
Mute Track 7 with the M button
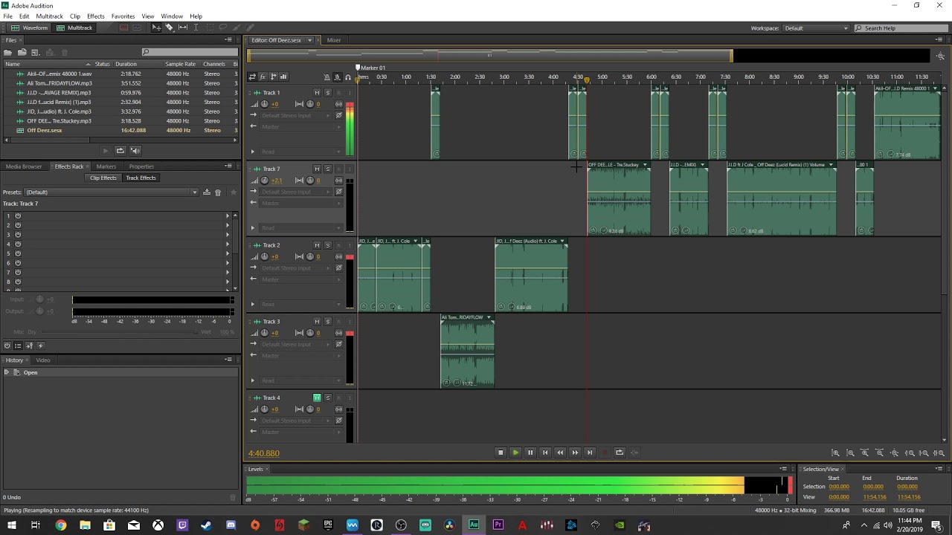point(317,169)
